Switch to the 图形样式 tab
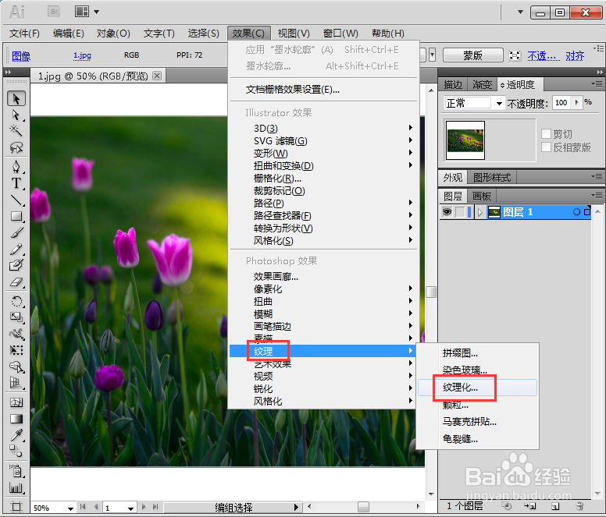 (492, 178)
